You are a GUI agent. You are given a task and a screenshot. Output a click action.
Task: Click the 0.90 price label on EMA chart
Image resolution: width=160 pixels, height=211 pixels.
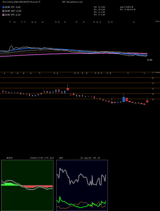click(x=150, y=60)
